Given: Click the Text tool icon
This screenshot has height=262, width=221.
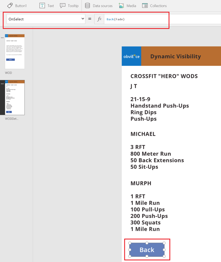Looking at the screenshot, I should [42, 5].
